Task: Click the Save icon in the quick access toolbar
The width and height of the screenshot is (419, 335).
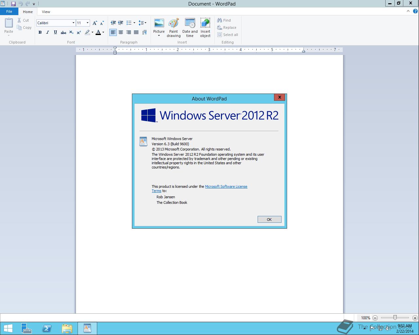Action: [x=13, y=4]
